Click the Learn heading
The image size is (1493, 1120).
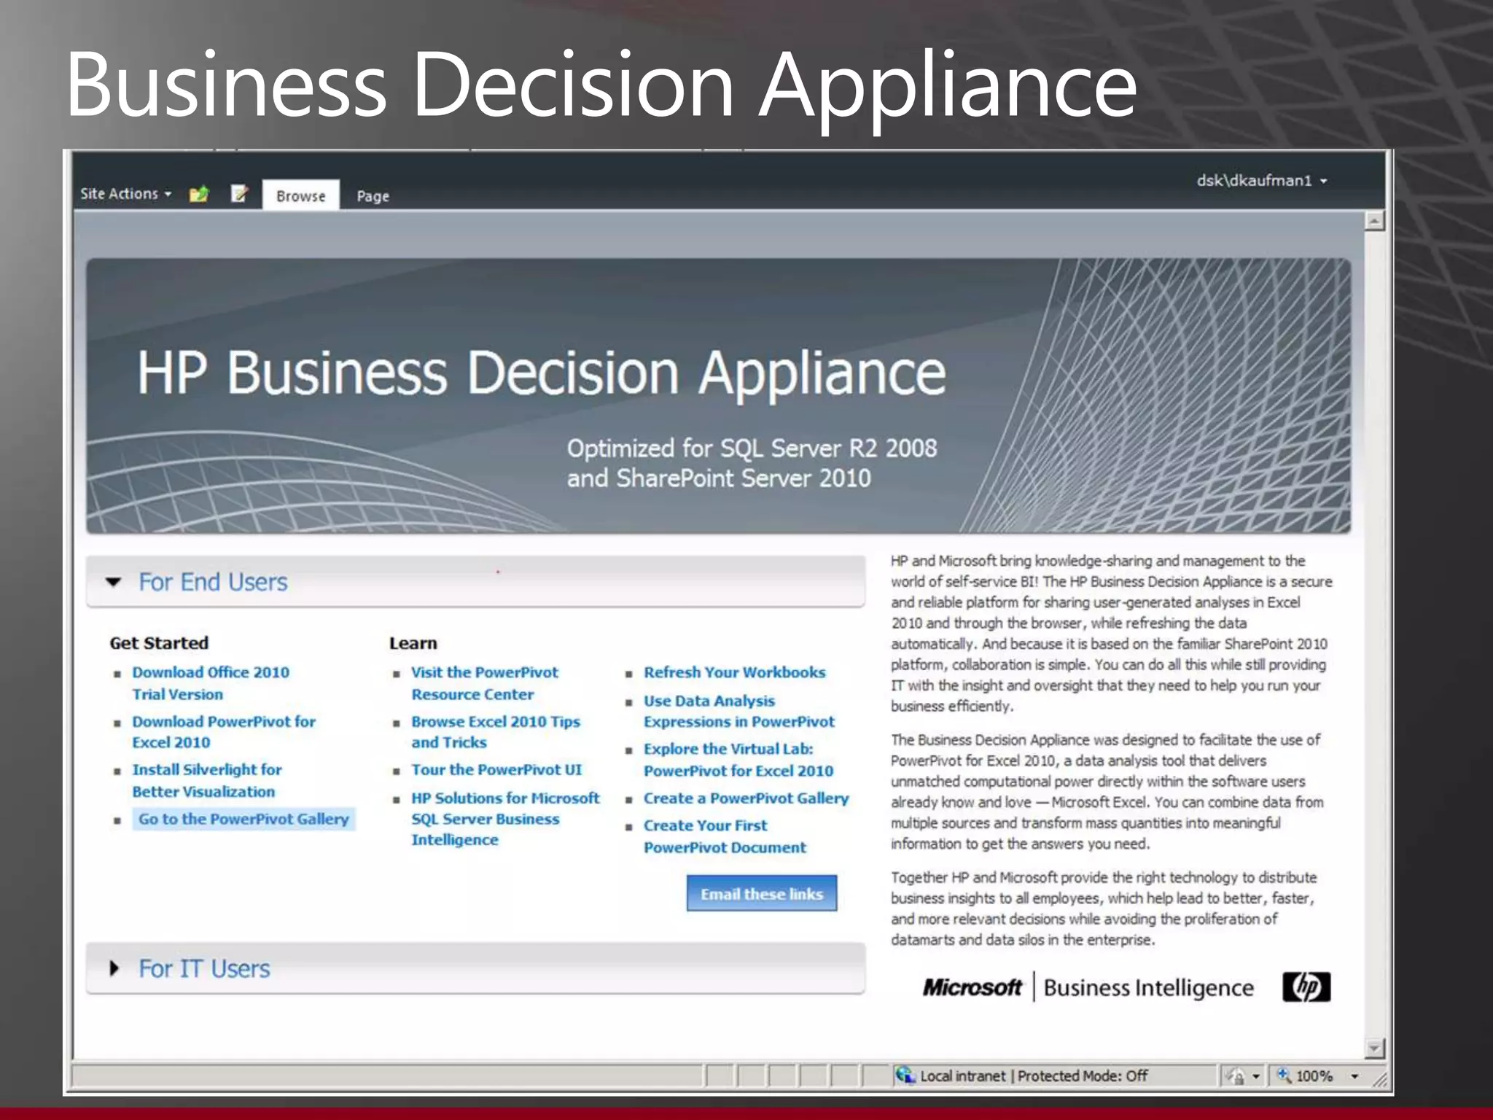coord(413,643)
